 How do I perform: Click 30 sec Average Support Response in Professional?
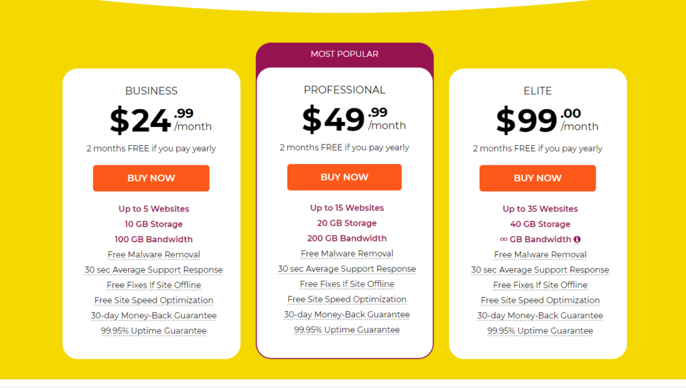click(347, 269)
